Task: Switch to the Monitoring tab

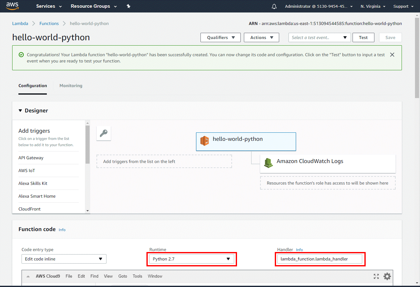Action: tap(71, 86)
